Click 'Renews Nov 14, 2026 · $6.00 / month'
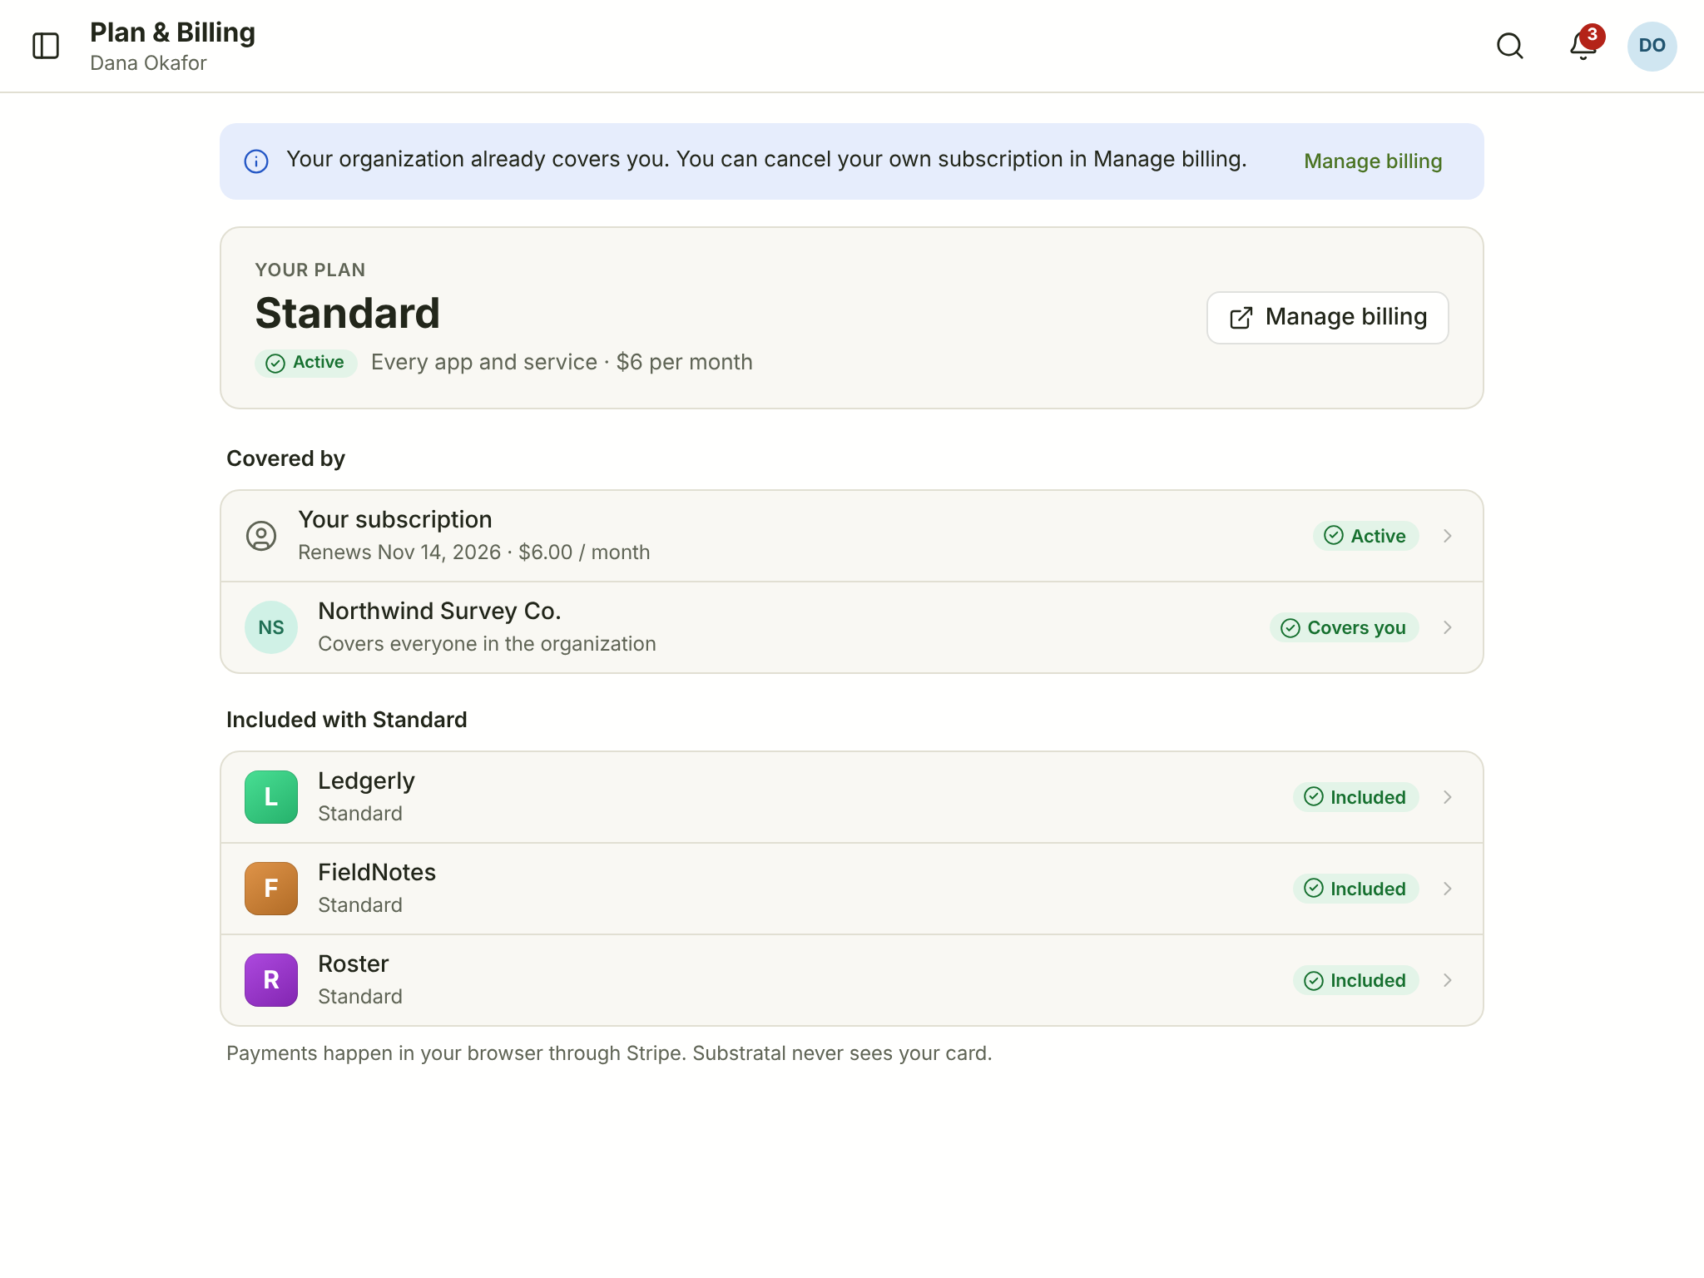The image size is (1704, 1278). pyautogui.click(x=474, y=552)
